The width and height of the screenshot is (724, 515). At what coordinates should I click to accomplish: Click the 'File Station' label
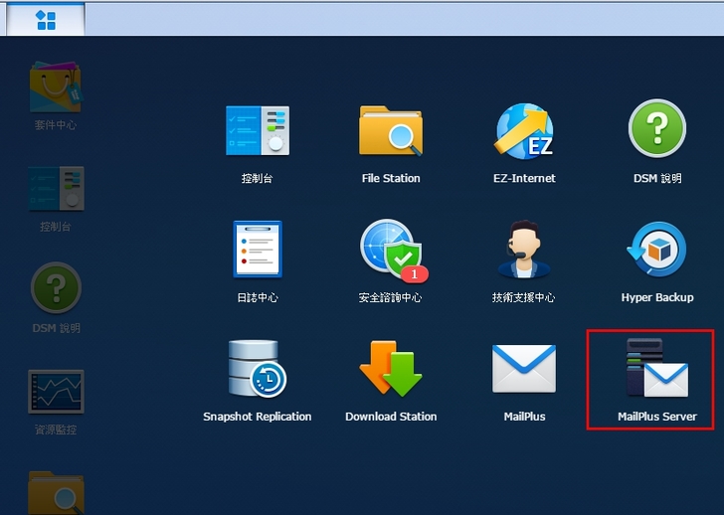click(x=391, y=178)
